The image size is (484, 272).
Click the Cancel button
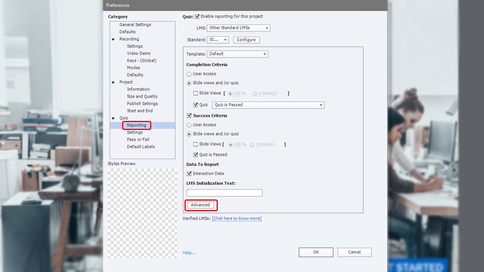point(355,252)
